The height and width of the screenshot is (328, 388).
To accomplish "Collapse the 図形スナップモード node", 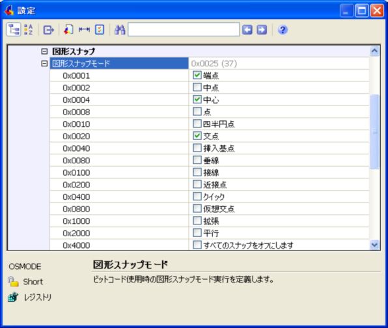I will tap(44, 64).
